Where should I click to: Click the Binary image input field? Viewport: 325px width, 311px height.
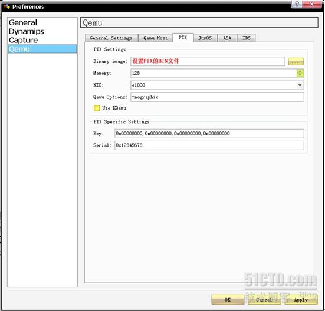tap(208, 61)
